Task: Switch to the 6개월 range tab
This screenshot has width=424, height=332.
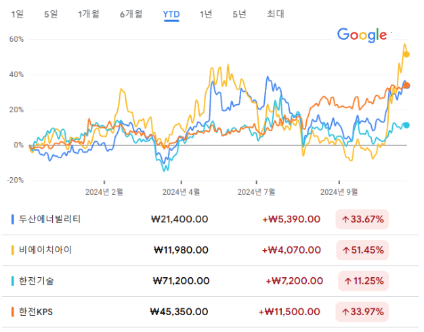Action: click(x=131, y=14)
